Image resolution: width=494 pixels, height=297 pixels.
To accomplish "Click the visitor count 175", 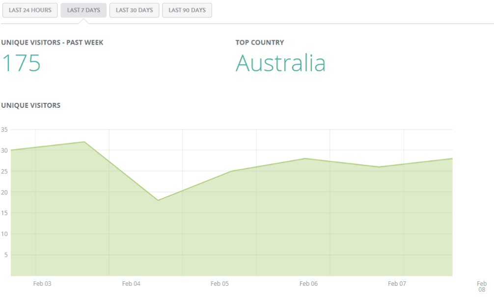I will (21, 64).
